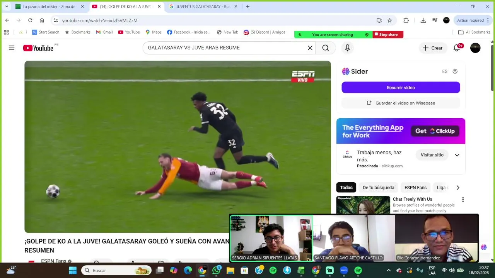The height and width of the screenshot is (278, 495).
Task: Select the Todos filter chip
Action: [346, 188]
